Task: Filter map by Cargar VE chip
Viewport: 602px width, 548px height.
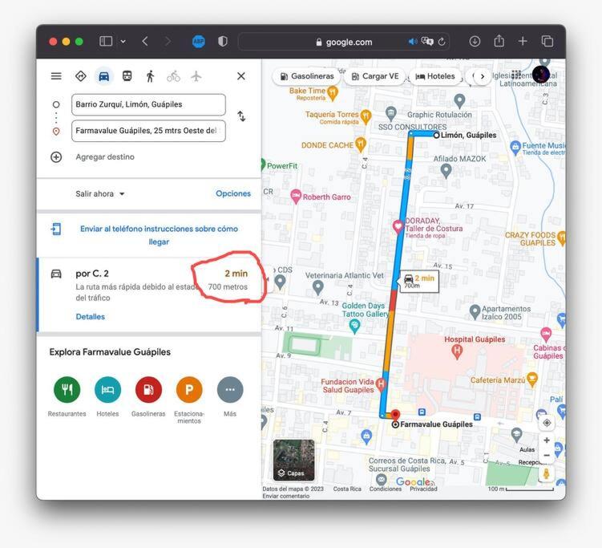Action: click(374, 76)
